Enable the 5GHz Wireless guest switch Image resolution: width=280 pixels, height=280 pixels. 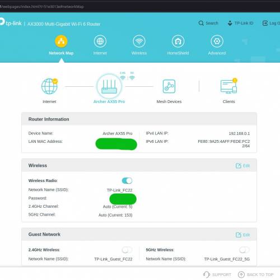[x=244, y=250]
